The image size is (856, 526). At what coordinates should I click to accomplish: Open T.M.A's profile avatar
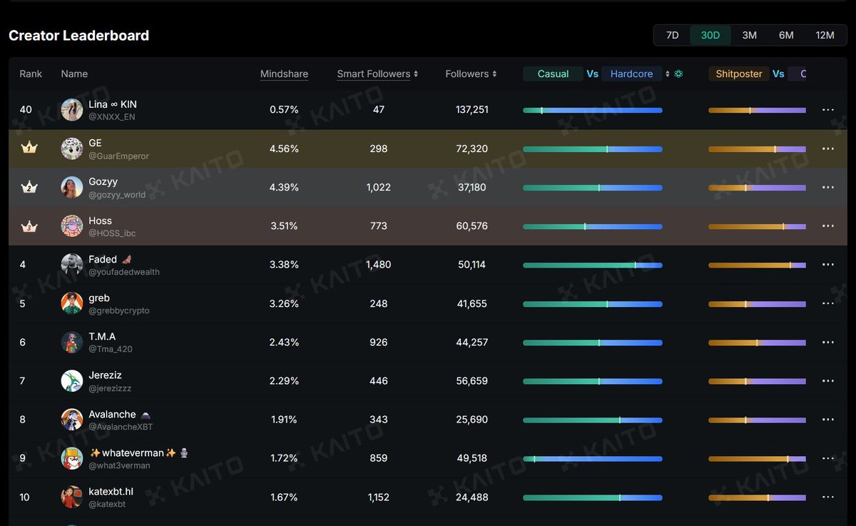(72, 342)
